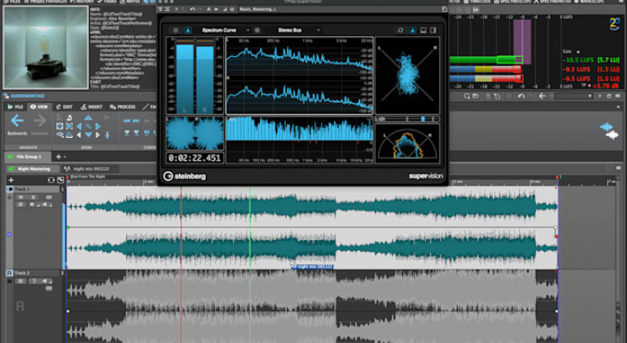Open the SuperVision module settings gear
This screenshot has width=627, height=343.
point(257,30)
